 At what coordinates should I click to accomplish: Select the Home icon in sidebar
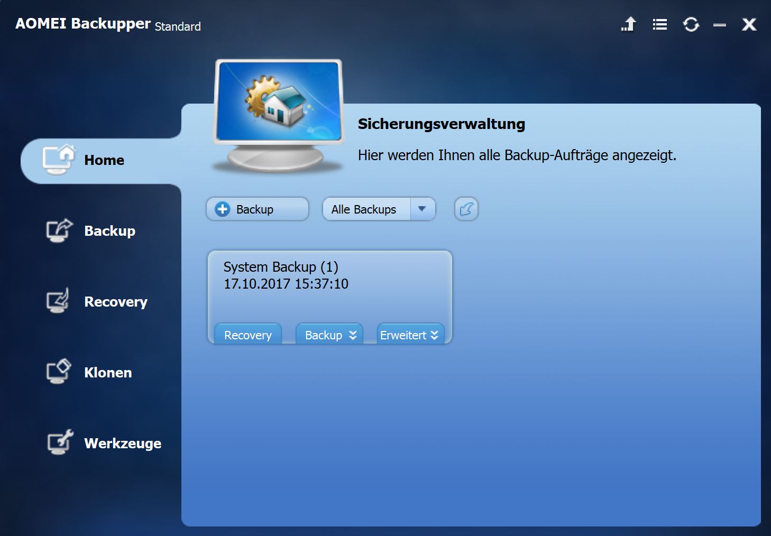tap(59, 159)
